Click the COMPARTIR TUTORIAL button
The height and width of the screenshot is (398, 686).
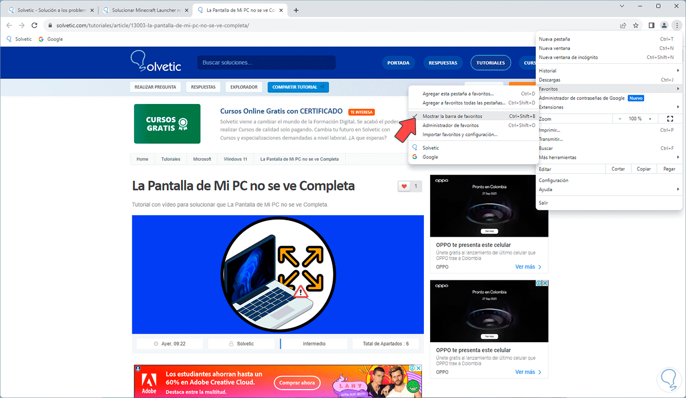(298, 87)
